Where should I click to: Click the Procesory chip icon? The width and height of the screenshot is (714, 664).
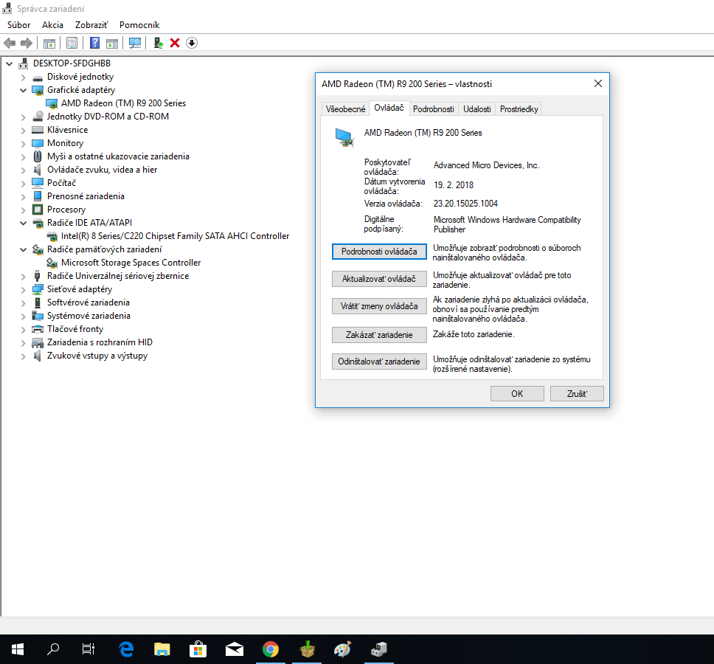(38, 210)
